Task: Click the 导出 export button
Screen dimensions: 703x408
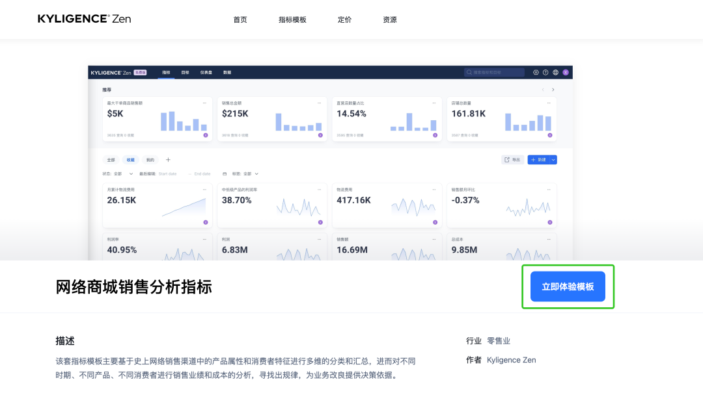Action: point(512,160)
